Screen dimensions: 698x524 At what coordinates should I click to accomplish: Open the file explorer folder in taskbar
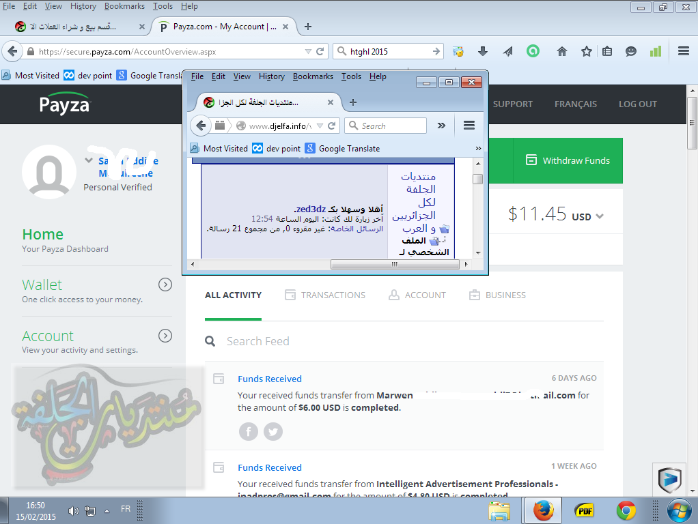pos(499,511)
